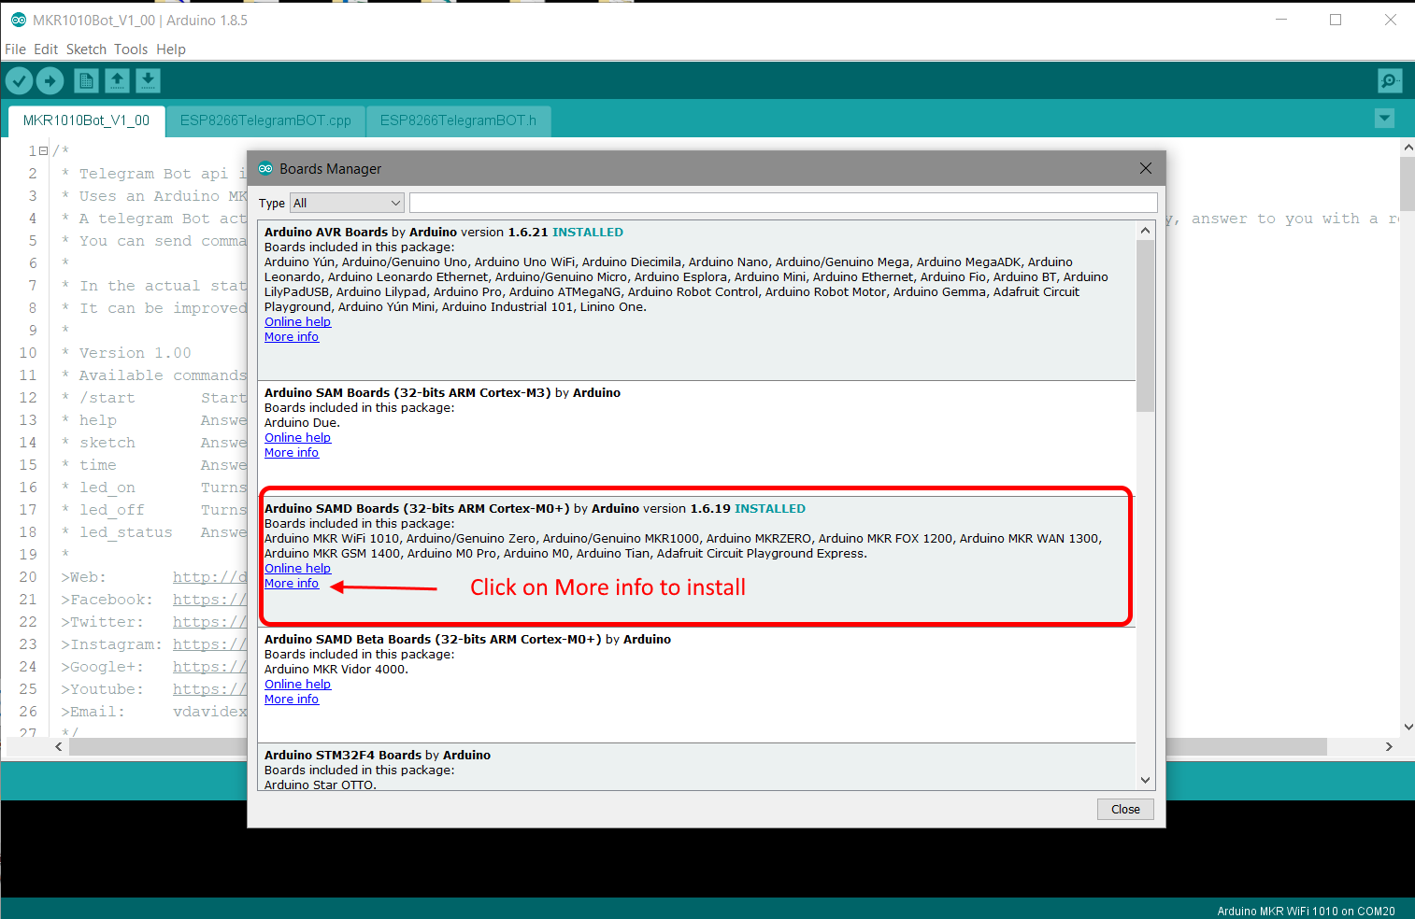Click the Open sketch folder icon
The width and height of the screenshot is (1415, 919).
[117, 80]
